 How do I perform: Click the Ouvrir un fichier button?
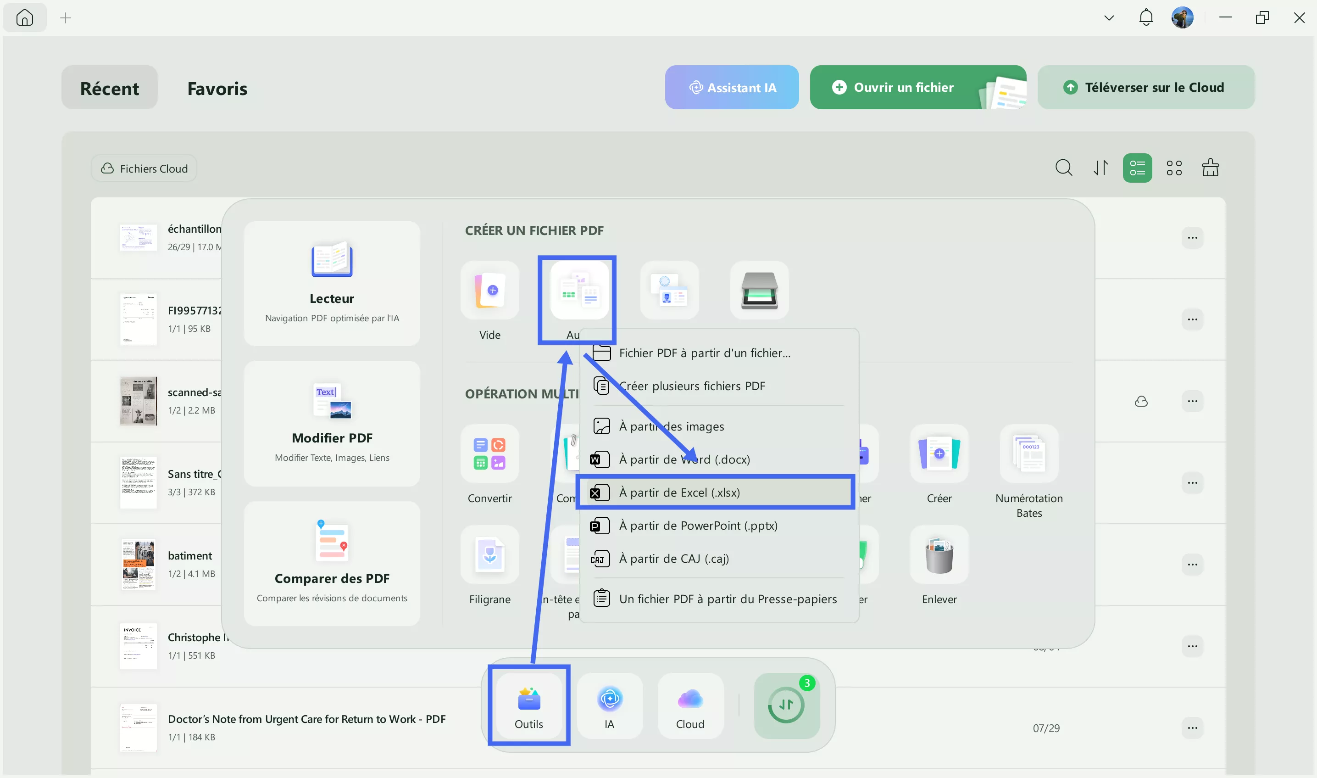coord(903,88)
